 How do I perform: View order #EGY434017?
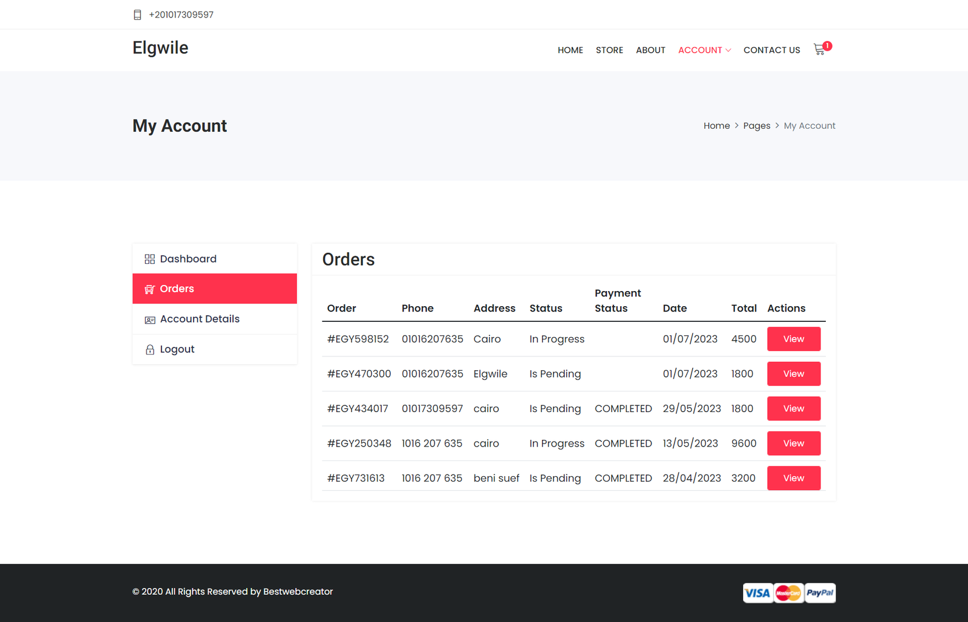tap(793, 408)
